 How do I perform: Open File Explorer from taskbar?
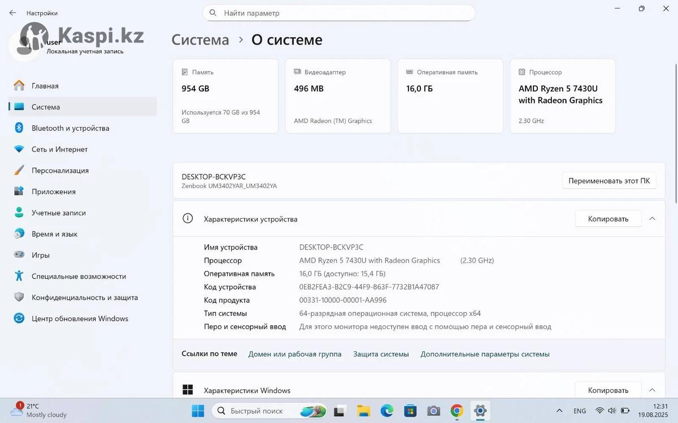(363, 411)
